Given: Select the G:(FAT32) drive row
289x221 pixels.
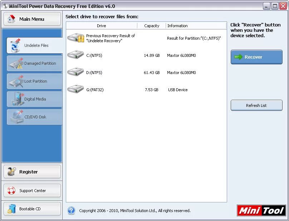Looking at the screenshot, I should (147, 89).
